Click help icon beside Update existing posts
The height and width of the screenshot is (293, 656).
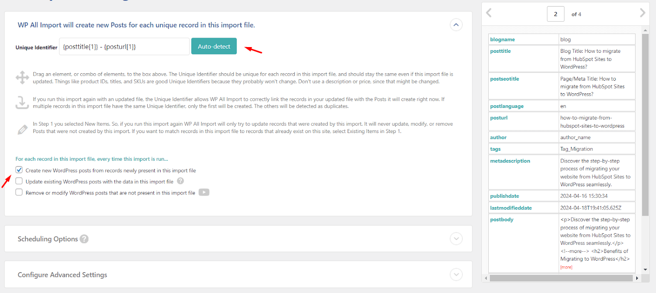[x=180, y=181]
